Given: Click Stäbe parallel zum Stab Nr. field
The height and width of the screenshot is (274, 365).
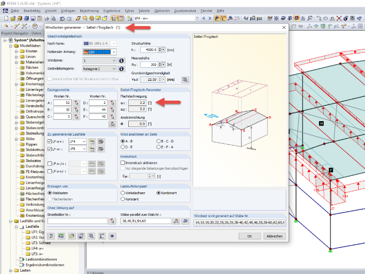Looking at the screenshot, I should [x=146, y=221].
